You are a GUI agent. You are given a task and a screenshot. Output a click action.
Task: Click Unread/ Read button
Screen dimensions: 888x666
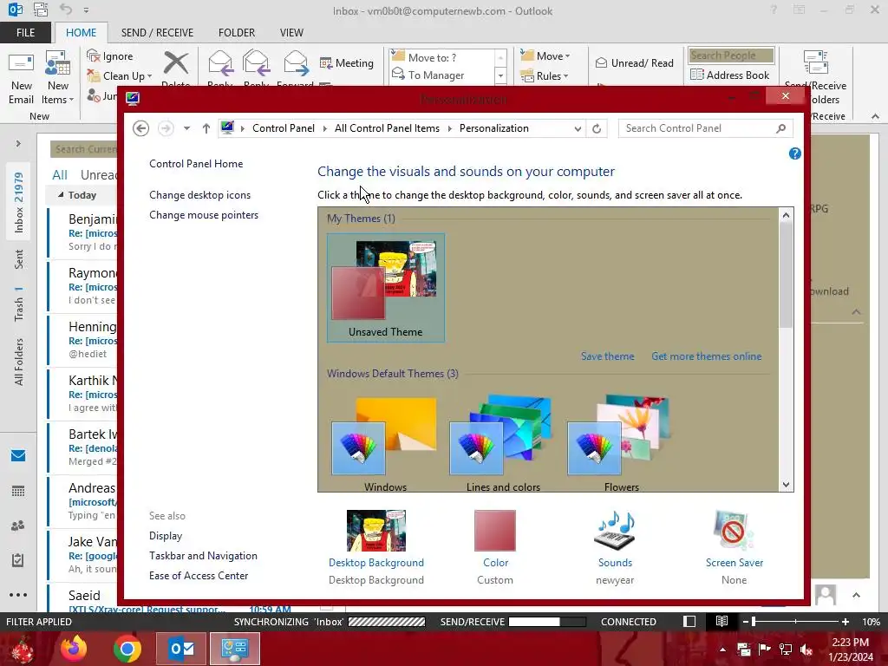pyautogui.click(x=634, y=62)
